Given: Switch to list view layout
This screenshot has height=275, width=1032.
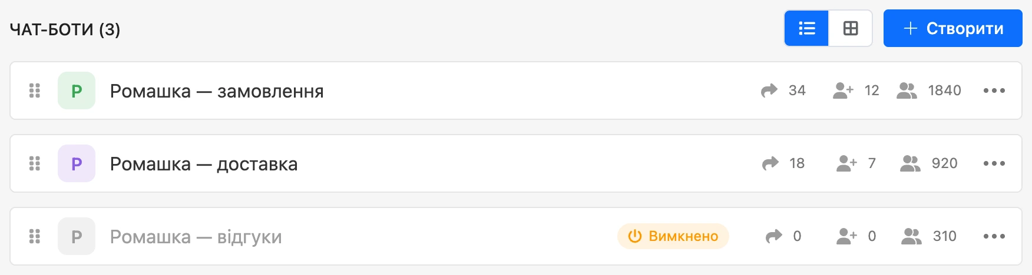Looking at the screenshot, I should click(806, 28).
